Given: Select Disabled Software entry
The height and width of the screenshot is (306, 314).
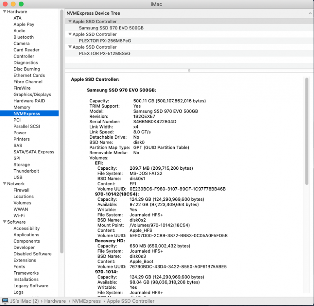Looking at the screenshot, I should click(x=32, y=254).
